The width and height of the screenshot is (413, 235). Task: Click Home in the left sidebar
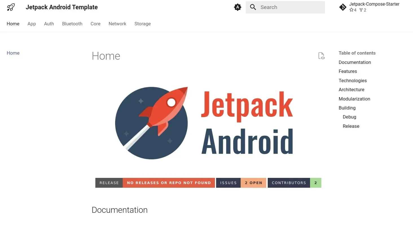13,53
